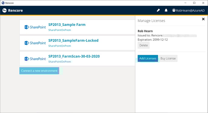This screenshot has width=208, height=113.
Task: Click the Rencore app icon in title bar
Action: click(3, 3)
